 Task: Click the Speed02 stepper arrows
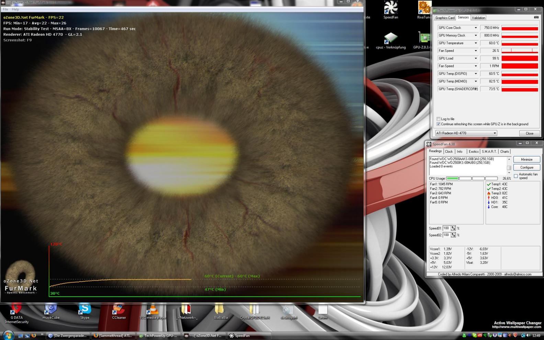[453, 235]
